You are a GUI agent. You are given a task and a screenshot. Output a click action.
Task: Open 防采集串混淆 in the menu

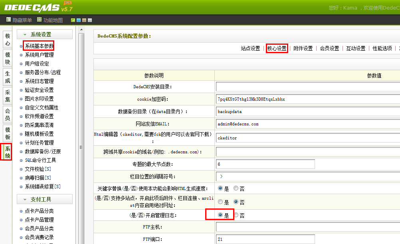[39, 125]
